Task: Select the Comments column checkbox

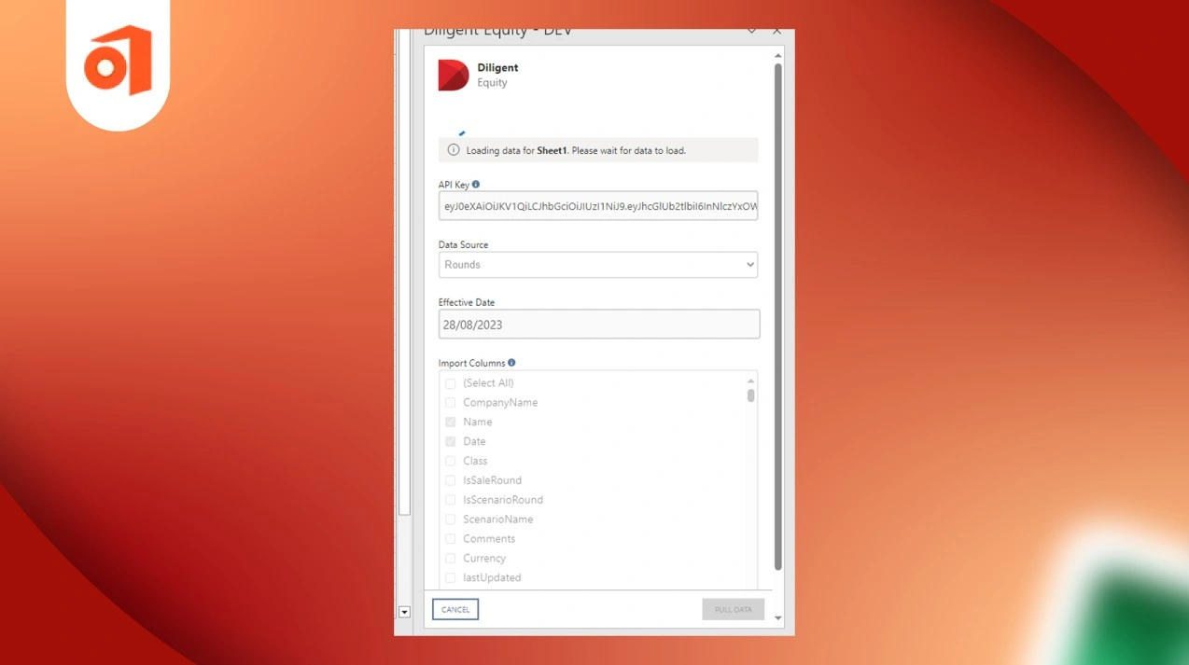Action: [450, 539]
